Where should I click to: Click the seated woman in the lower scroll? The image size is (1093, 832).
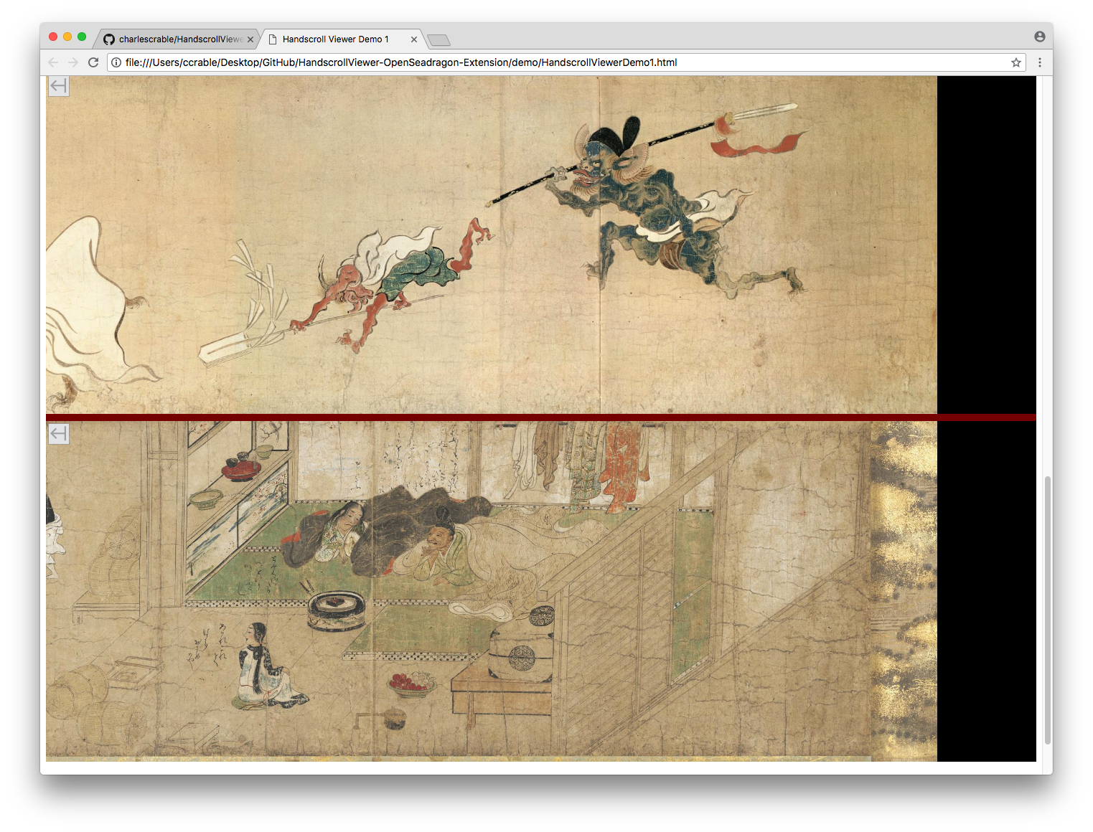[271, 666]
